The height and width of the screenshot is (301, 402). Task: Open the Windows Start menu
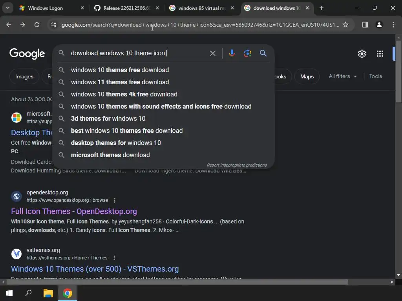coord(9,293)
